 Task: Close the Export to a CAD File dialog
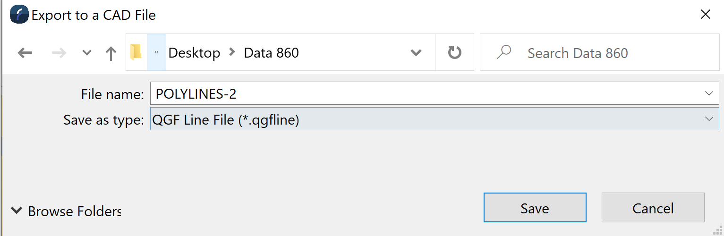click(x=706, y=15)
